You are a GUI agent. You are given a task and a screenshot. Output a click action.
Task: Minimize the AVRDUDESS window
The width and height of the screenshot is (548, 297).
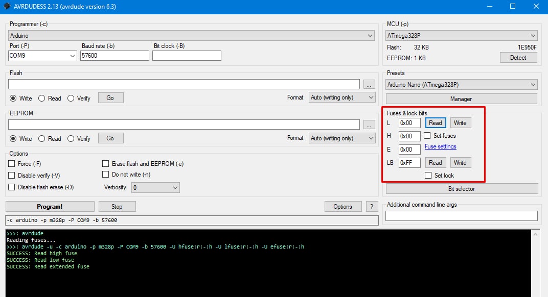tap(490, 6)
